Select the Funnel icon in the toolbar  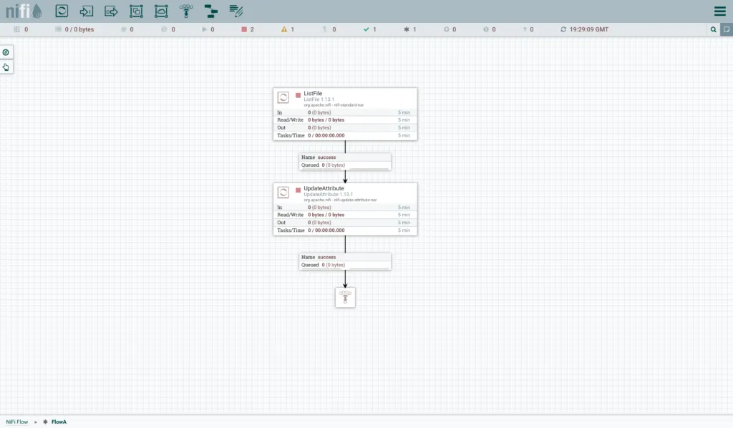(186, 11)
